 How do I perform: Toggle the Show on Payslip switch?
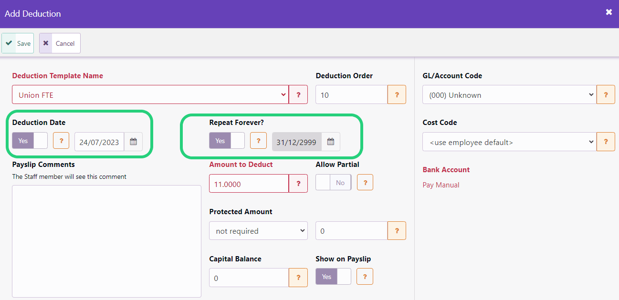334,277
